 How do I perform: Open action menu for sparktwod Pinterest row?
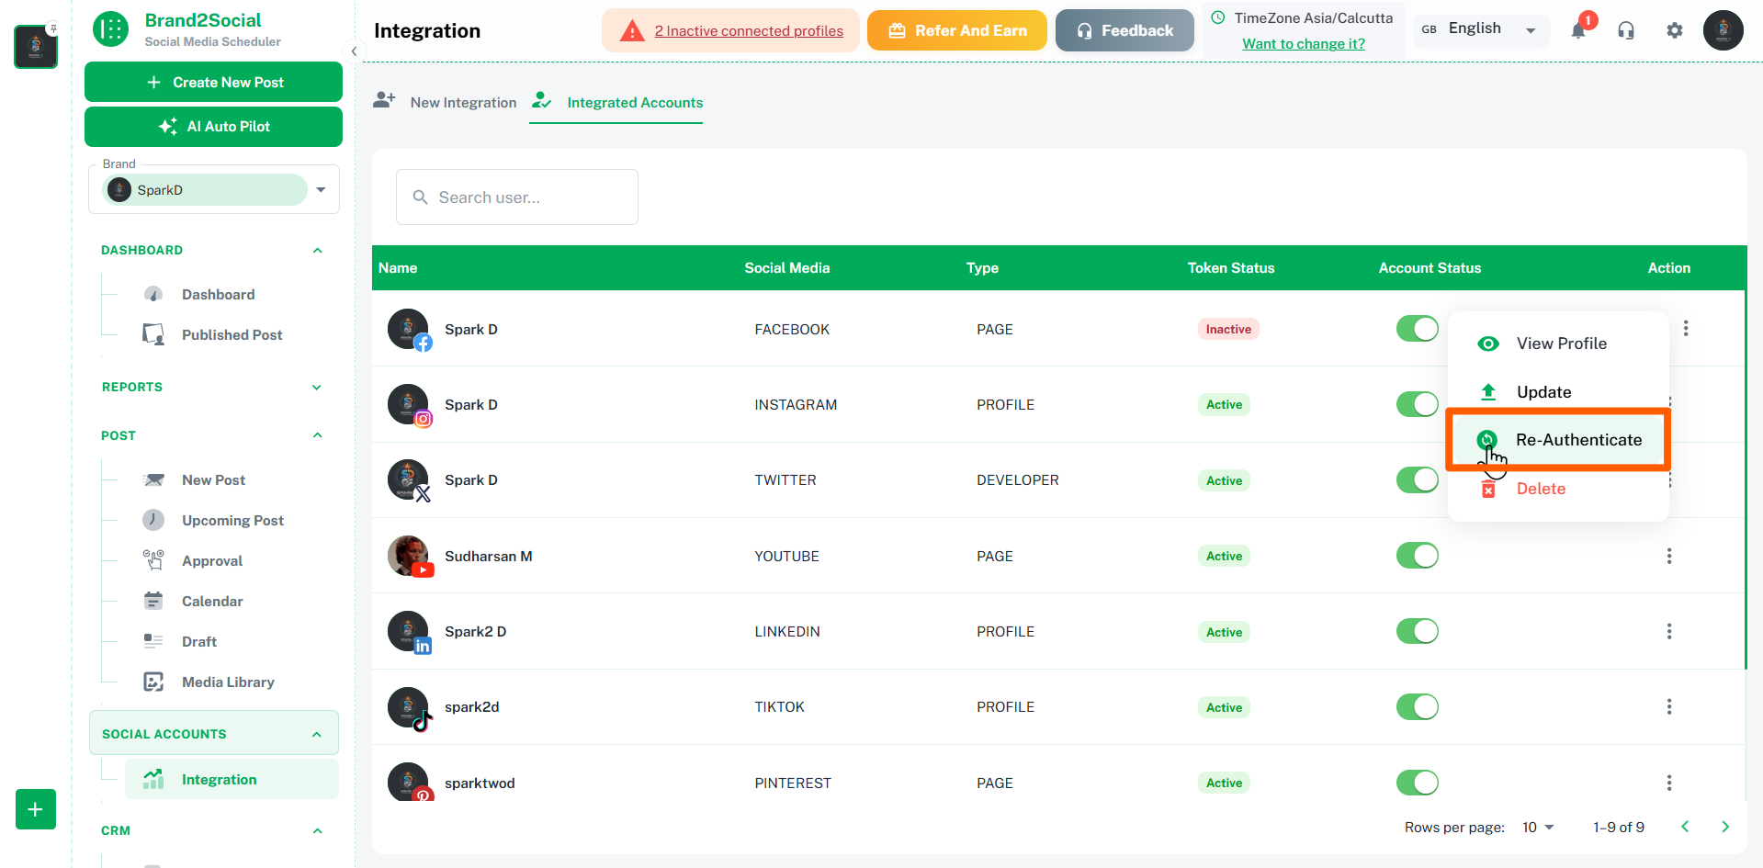(x=1669, y=783)
